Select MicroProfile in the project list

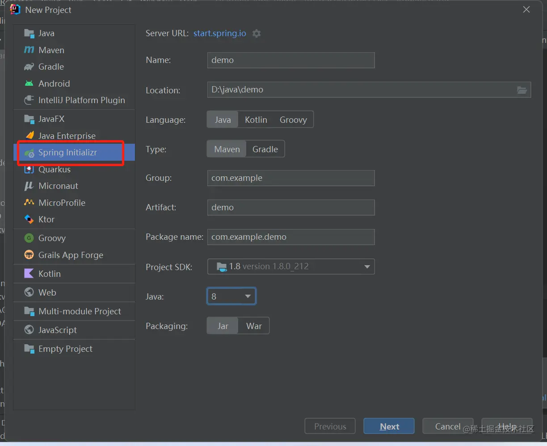tap(74, 203)
